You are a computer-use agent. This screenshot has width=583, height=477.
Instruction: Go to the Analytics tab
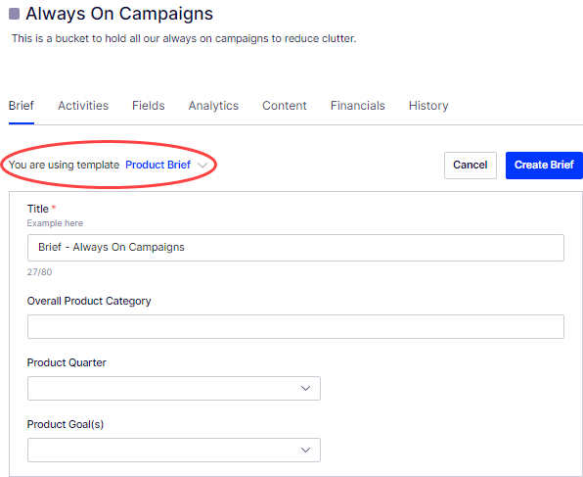coord(213,106)
